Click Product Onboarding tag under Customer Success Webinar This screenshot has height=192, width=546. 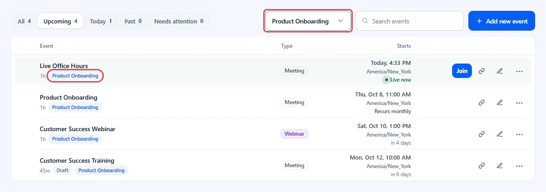[75, 139]
